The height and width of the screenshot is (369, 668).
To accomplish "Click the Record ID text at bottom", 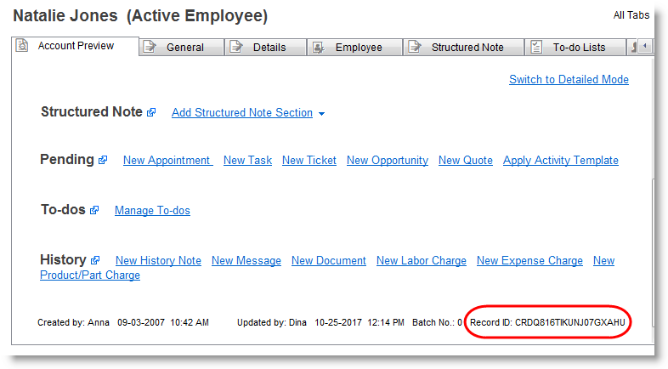I will pos(547,322).
